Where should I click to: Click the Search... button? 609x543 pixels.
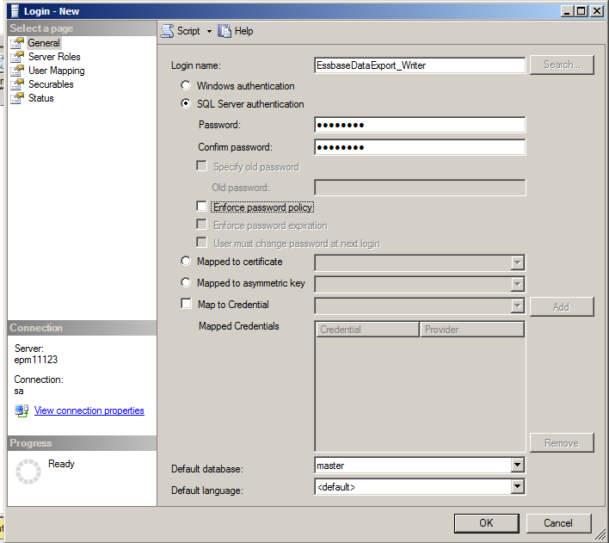(562, 65)
